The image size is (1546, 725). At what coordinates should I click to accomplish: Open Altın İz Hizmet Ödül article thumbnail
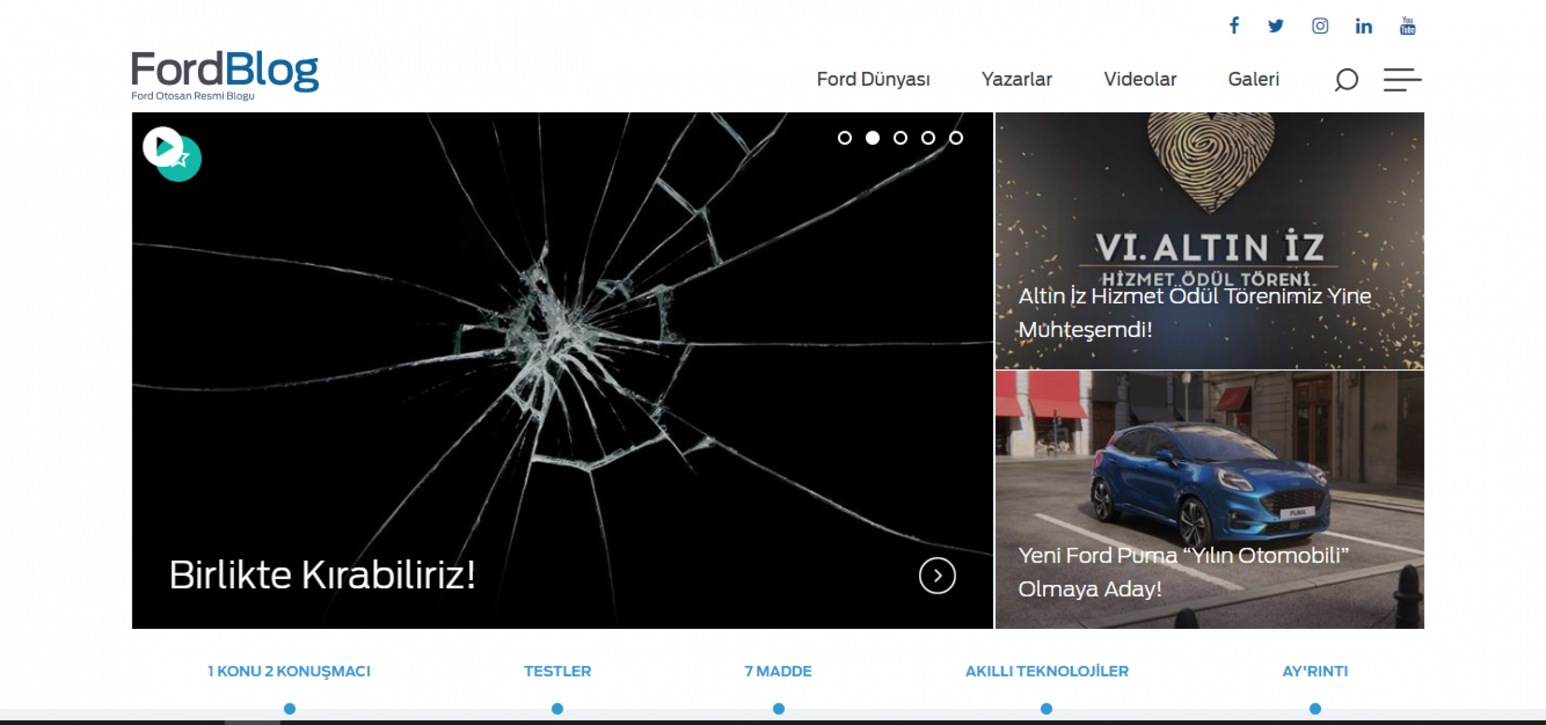point(1209,240)
